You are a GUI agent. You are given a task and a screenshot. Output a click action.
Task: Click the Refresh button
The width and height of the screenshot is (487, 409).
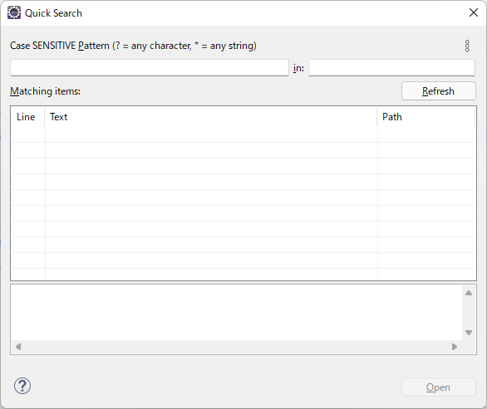click(439, 91)
